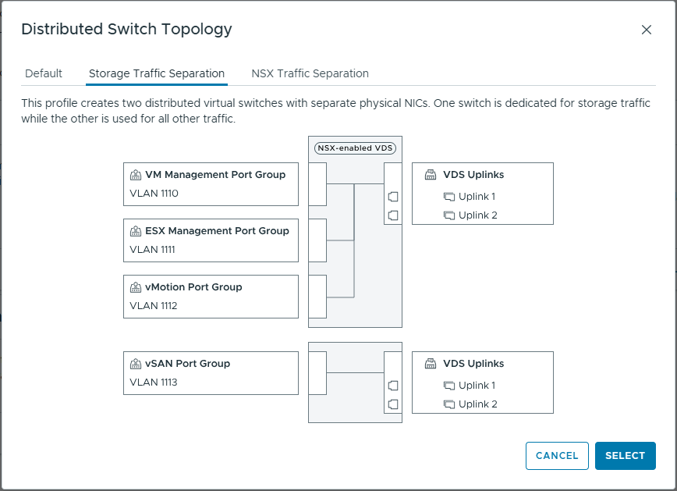677x491 pixels.
Task: Click the bottom VDS Uplinks switch icon
Action: [x=430, y=364]
